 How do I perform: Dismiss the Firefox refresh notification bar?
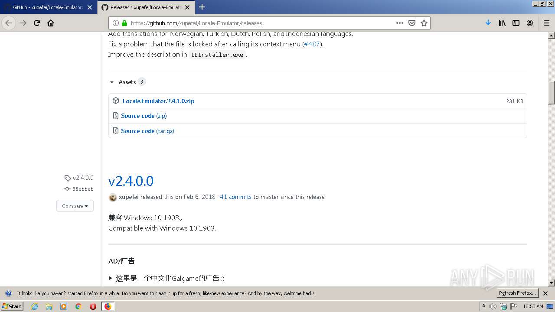[545, 293]
